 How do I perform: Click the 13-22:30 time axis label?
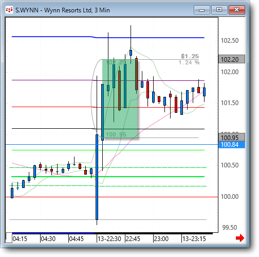click(109, 239)
